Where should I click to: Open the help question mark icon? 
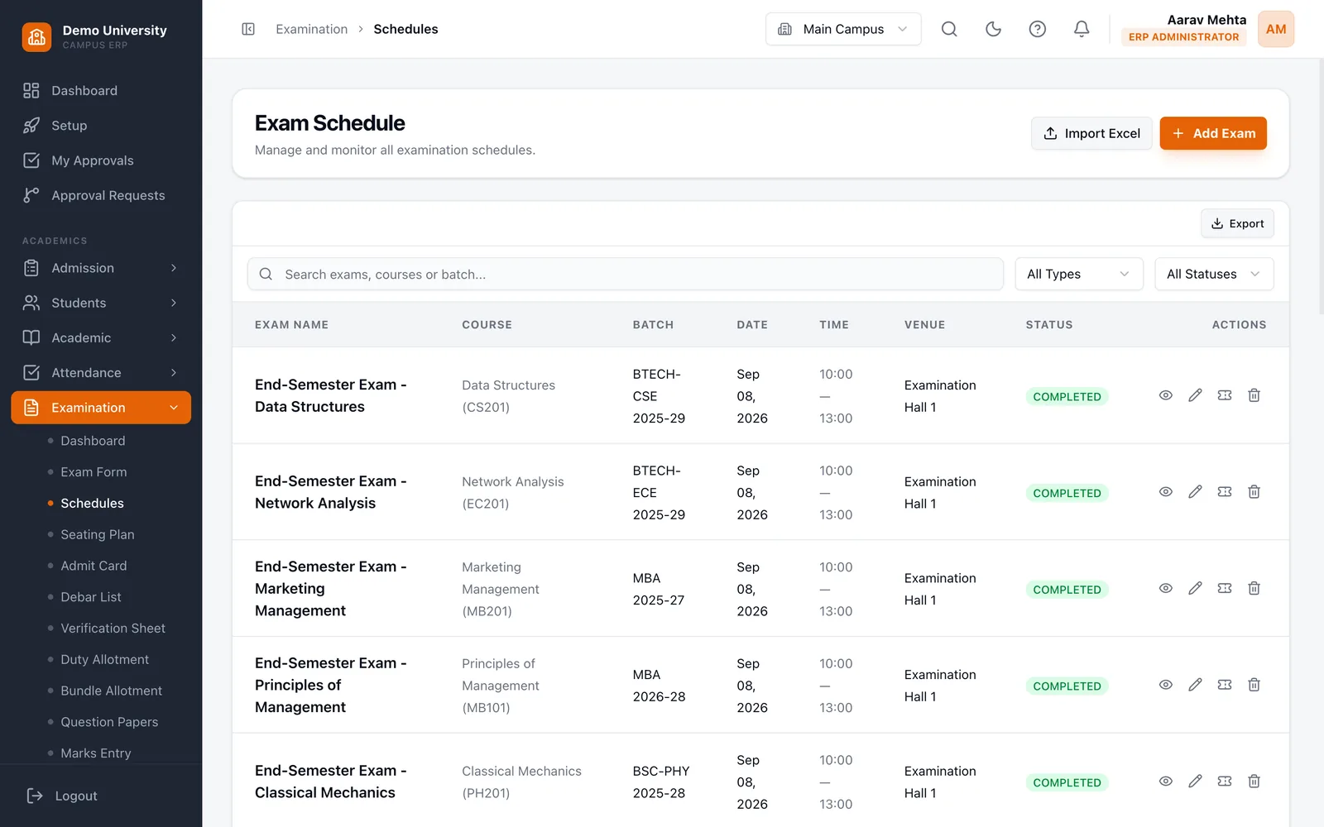tap(1037, 29)
